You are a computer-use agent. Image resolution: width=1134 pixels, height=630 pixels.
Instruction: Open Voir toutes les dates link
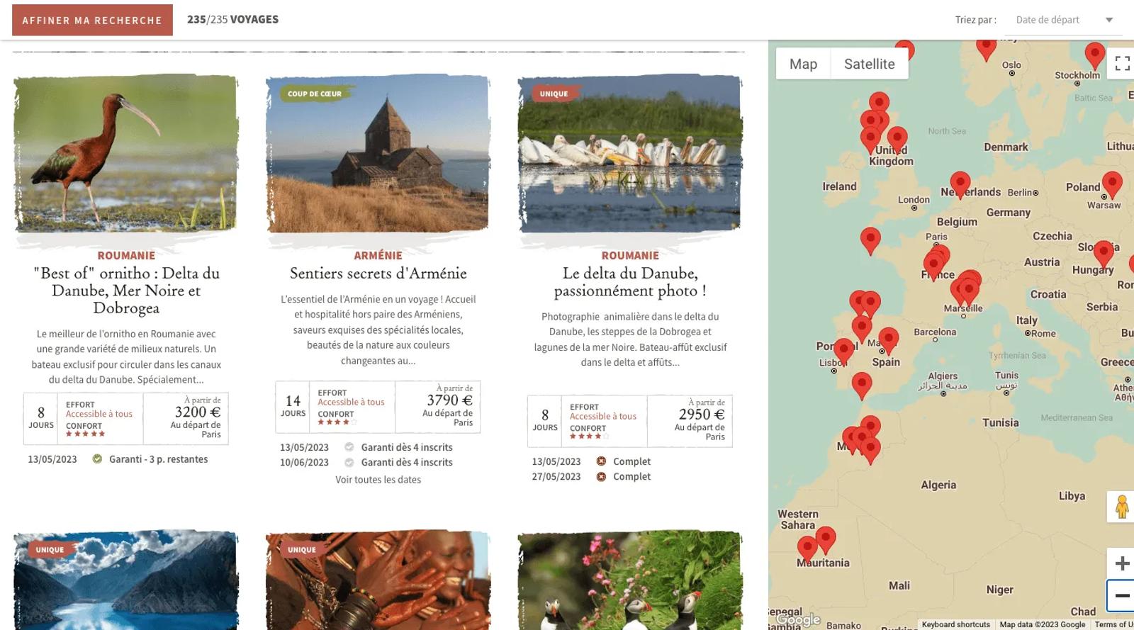(378, 480)
